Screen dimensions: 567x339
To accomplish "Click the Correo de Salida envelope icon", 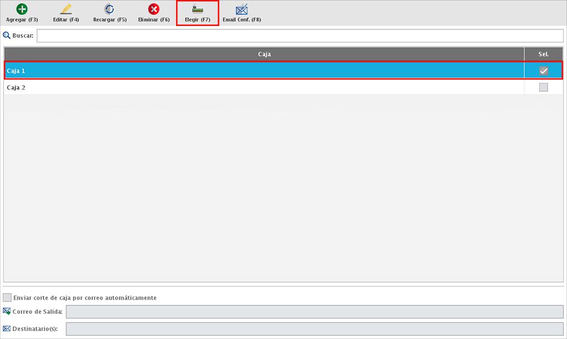I will point(7,311).
